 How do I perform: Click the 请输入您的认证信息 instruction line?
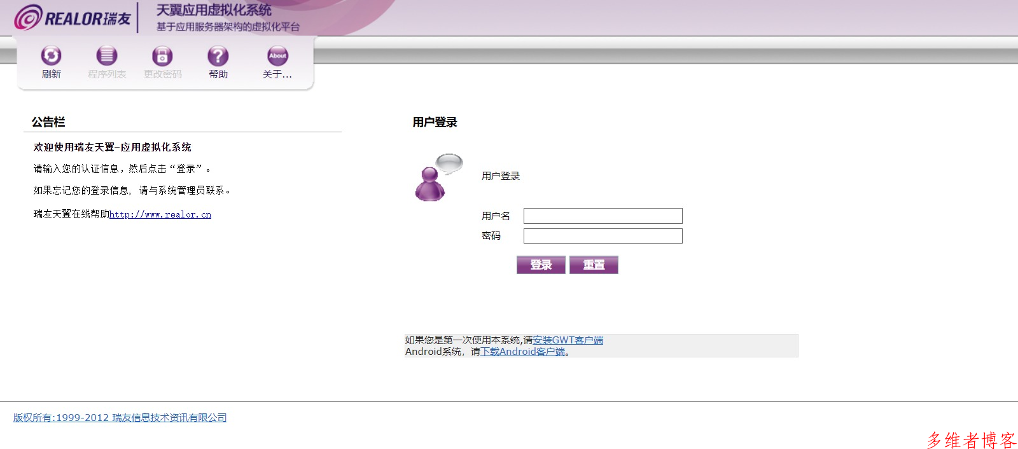pyautogui.click(x=122, y=169)
